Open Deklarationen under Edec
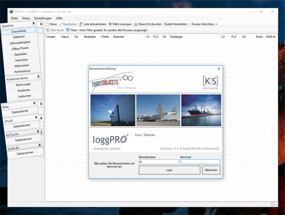Image resolution: width=285 pixels, height=215 pixels. [20, 112]
